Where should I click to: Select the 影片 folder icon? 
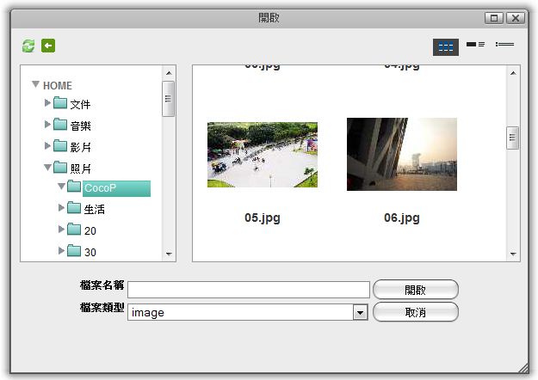pyautogui.click(x=60, y=146)
